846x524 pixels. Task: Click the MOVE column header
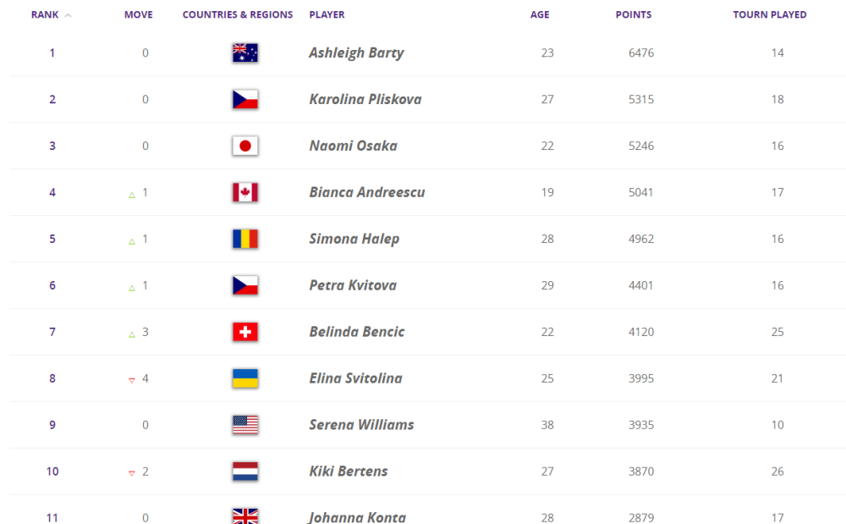138,15
